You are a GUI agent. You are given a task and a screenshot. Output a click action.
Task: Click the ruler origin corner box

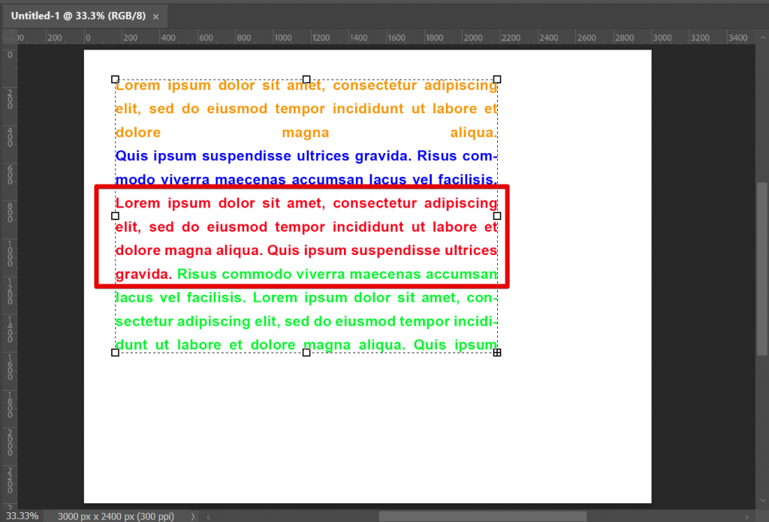pos(8,37)
